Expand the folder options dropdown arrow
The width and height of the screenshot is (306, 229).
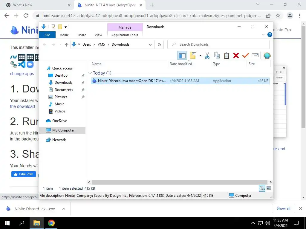200,55
